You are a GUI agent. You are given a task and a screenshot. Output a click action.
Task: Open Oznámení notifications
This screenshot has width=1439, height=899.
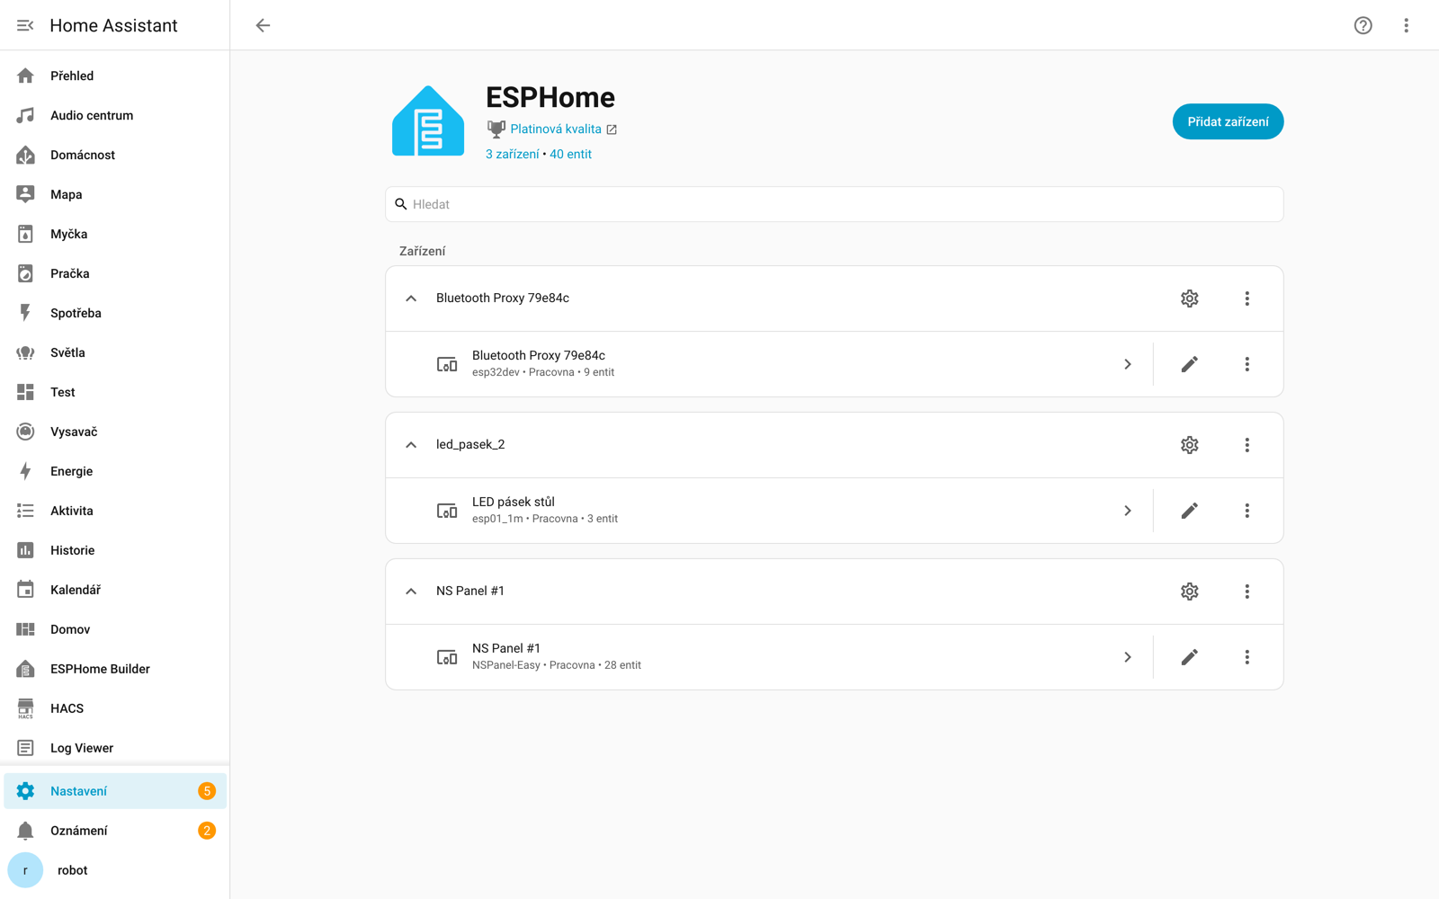point(115,831)
